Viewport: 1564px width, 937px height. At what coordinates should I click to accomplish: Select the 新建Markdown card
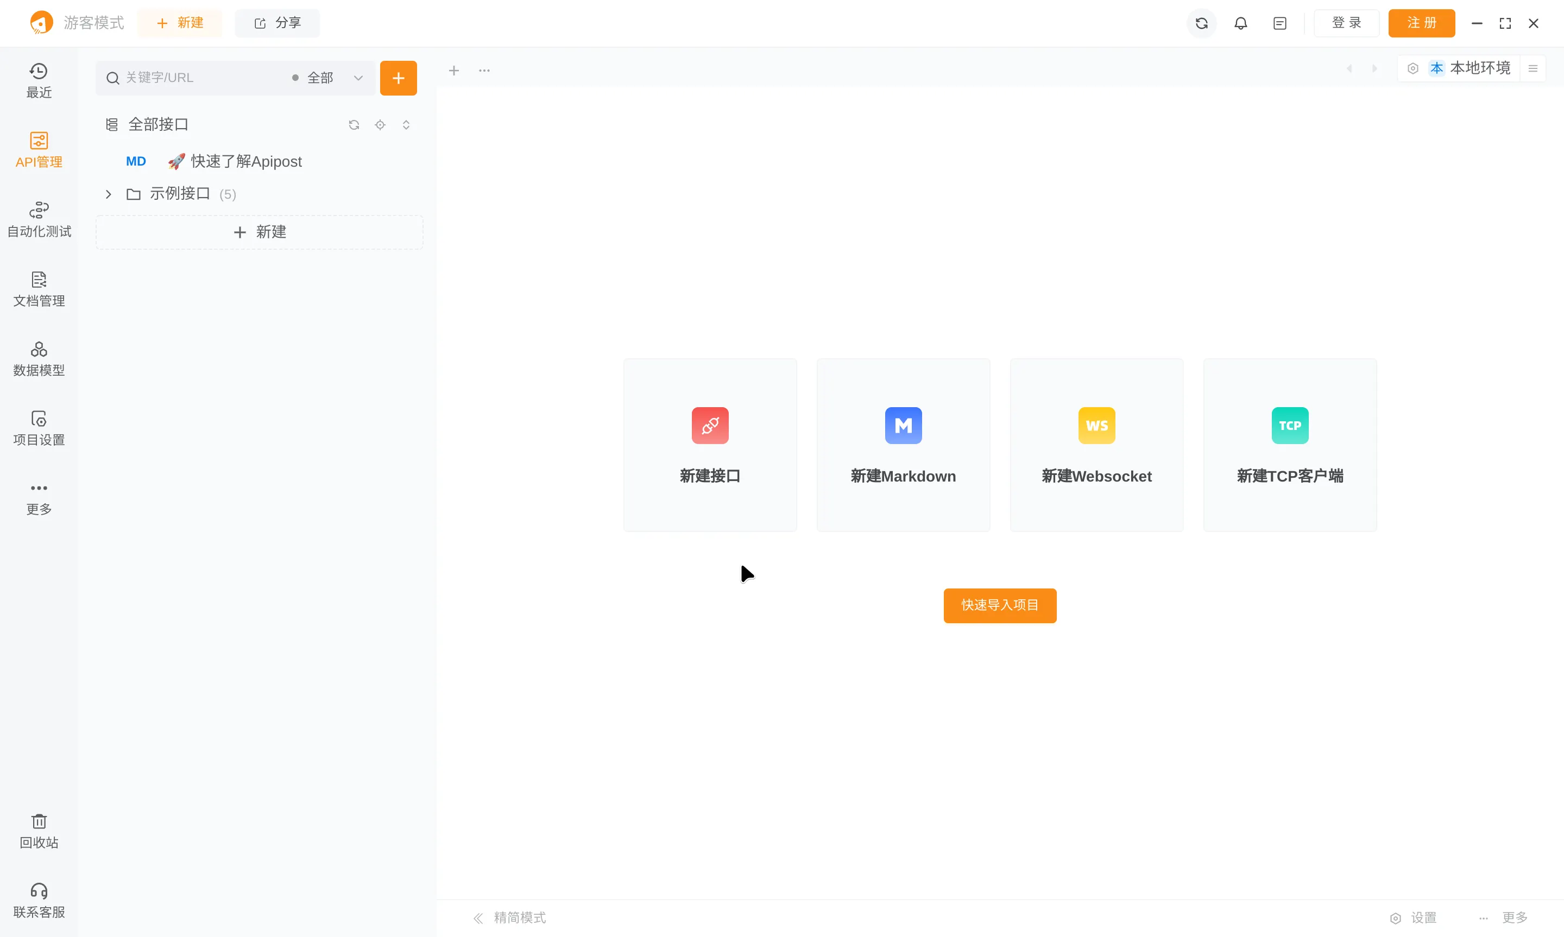(903, 445)
